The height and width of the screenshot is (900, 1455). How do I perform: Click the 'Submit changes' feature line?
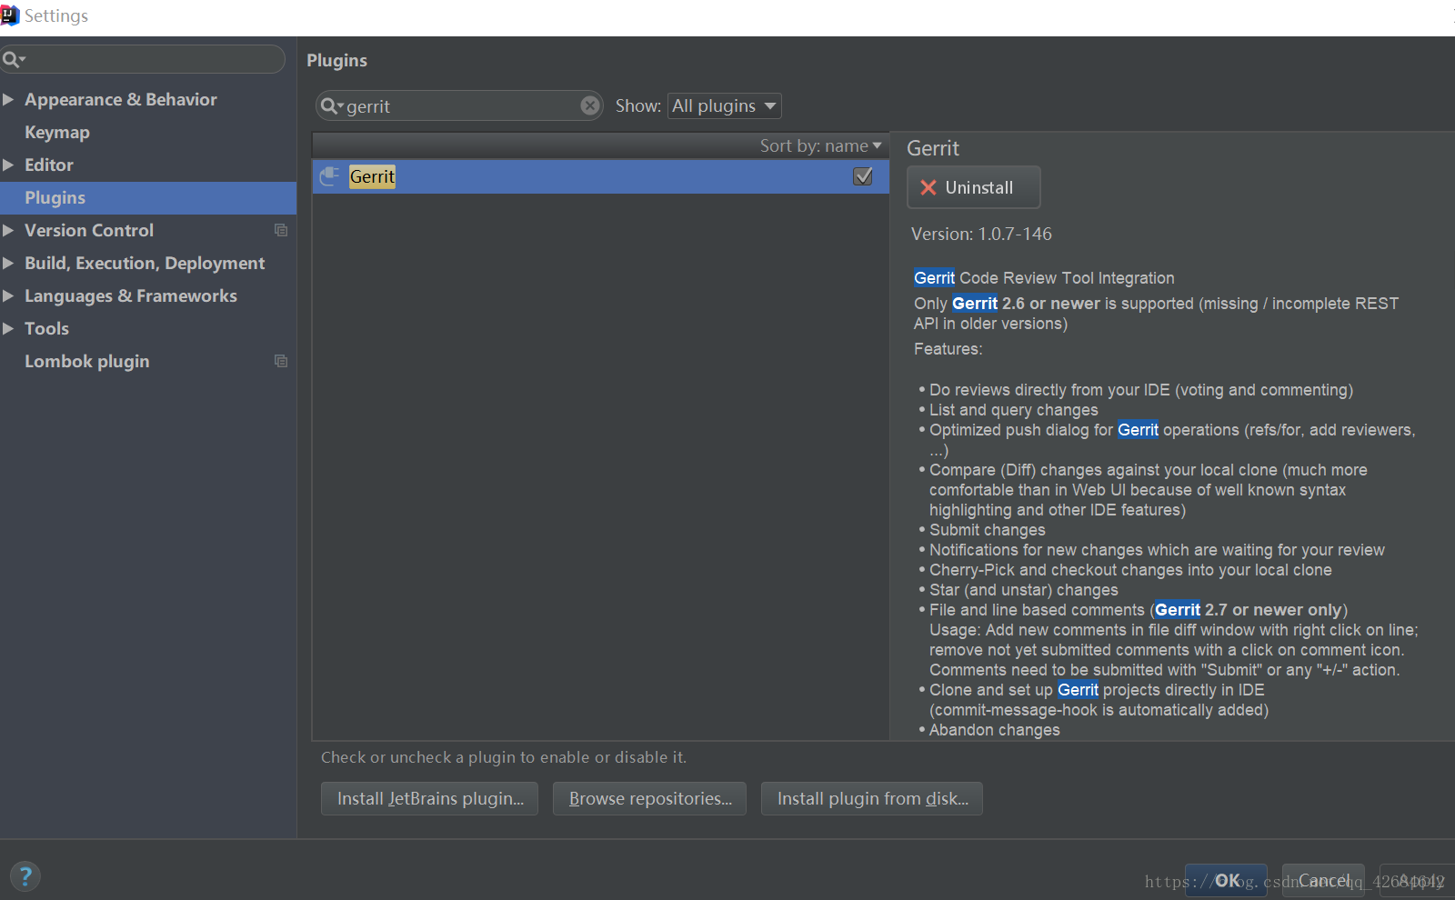988,530
